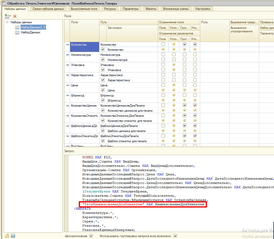Click the save diskette icon at bottom left
The height and width of the screenshot is (239, 274).
(13, 236)
